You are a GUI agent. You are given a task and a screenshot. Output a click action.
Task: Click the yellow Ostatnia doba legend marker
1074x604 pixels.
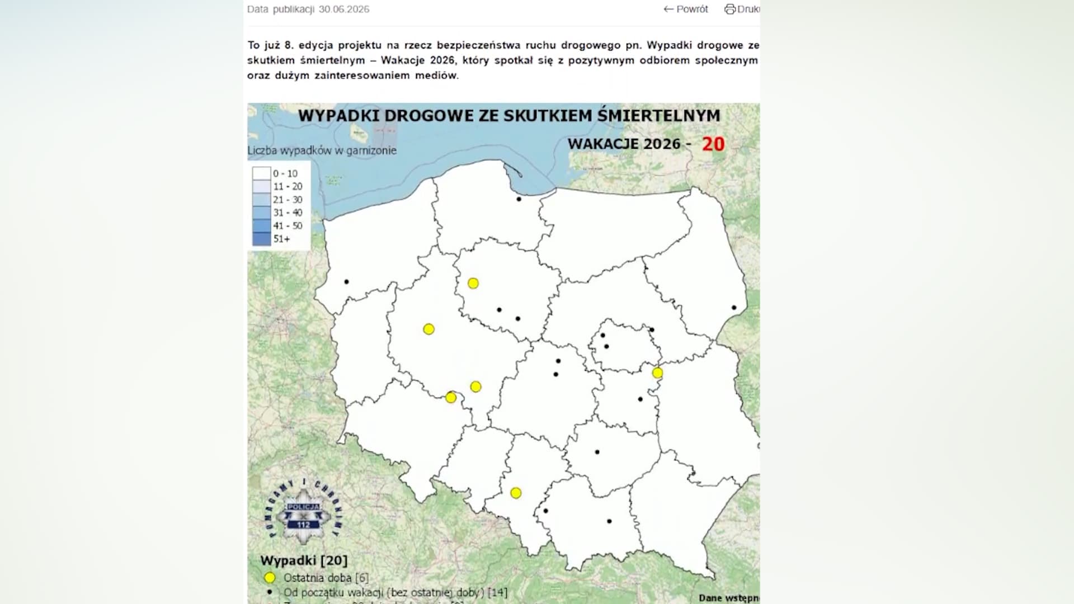[x=270, y=578]
